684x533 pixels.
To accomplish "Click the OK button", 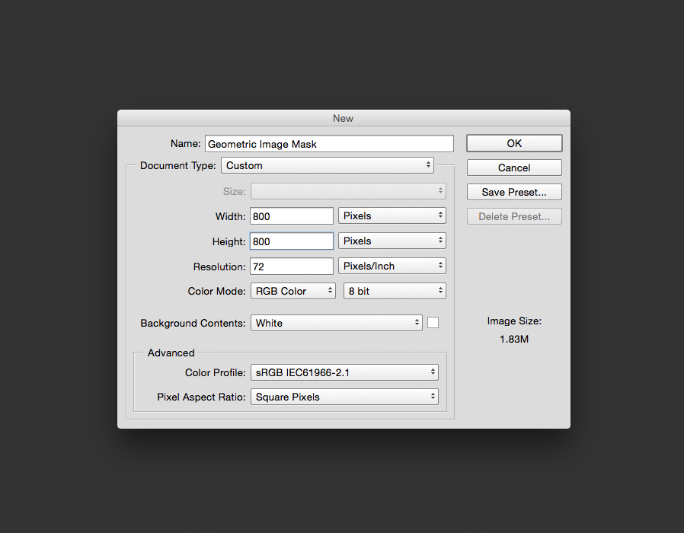I will click(x=514, y=143).
